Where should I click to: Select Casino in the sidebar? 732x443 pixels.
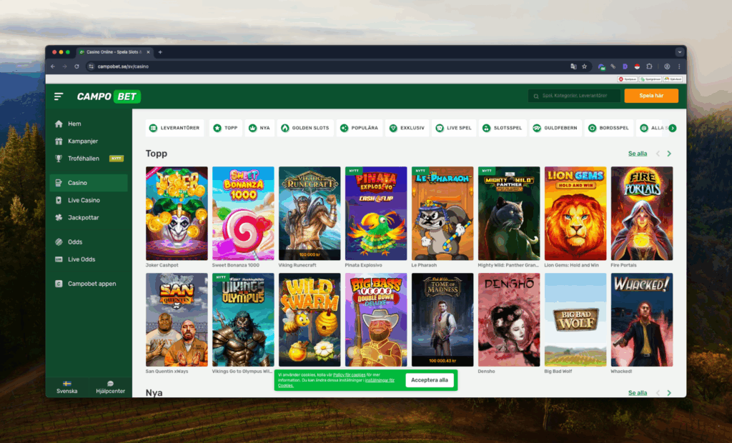(x=88, y=182)
